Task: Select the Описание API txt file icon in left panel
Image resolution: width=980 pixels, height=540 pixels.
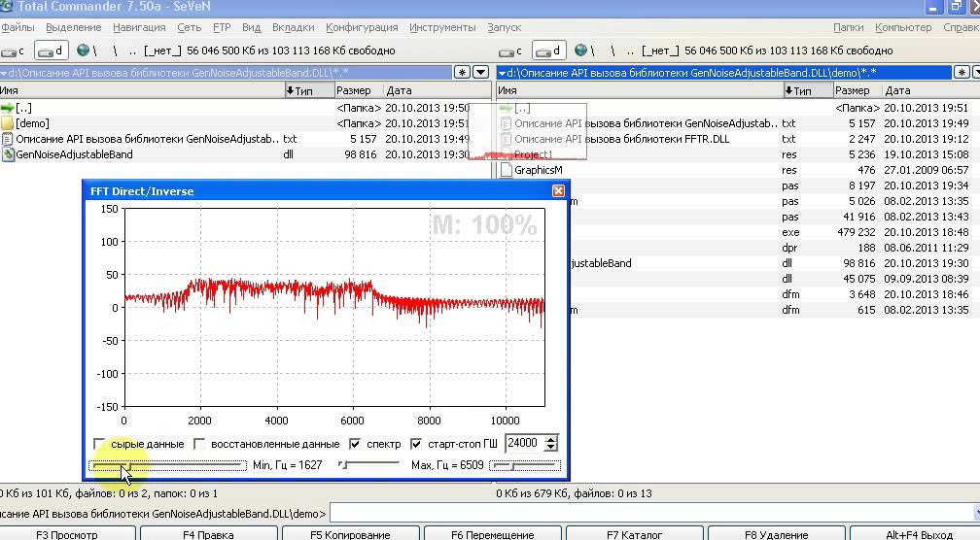Action: coord(7,139)
